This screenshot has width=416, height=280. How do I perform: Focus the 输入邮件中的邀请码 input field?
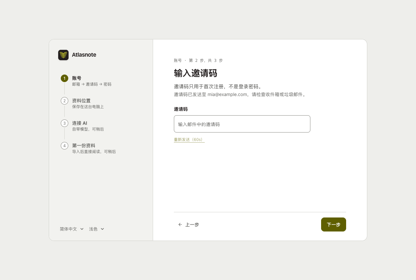pyautogui.click(x=242, y=124)
